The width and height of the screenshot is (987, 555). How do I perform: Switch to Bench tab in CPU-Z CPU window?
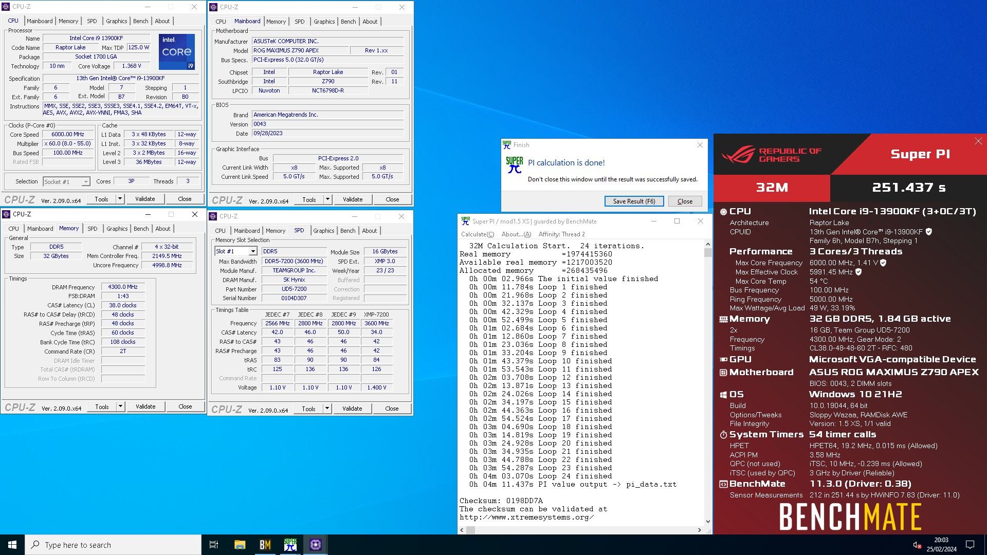pos(140,21)
